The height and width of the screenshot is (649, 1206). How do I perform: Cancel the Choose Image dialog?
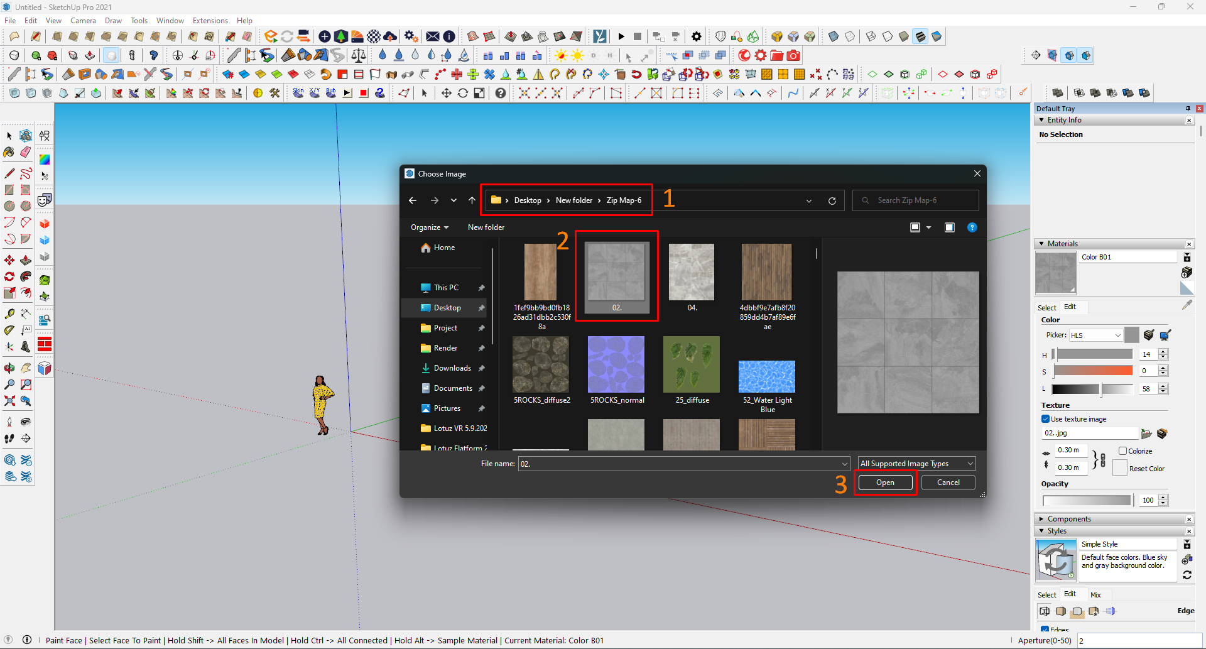coord(948,483)
